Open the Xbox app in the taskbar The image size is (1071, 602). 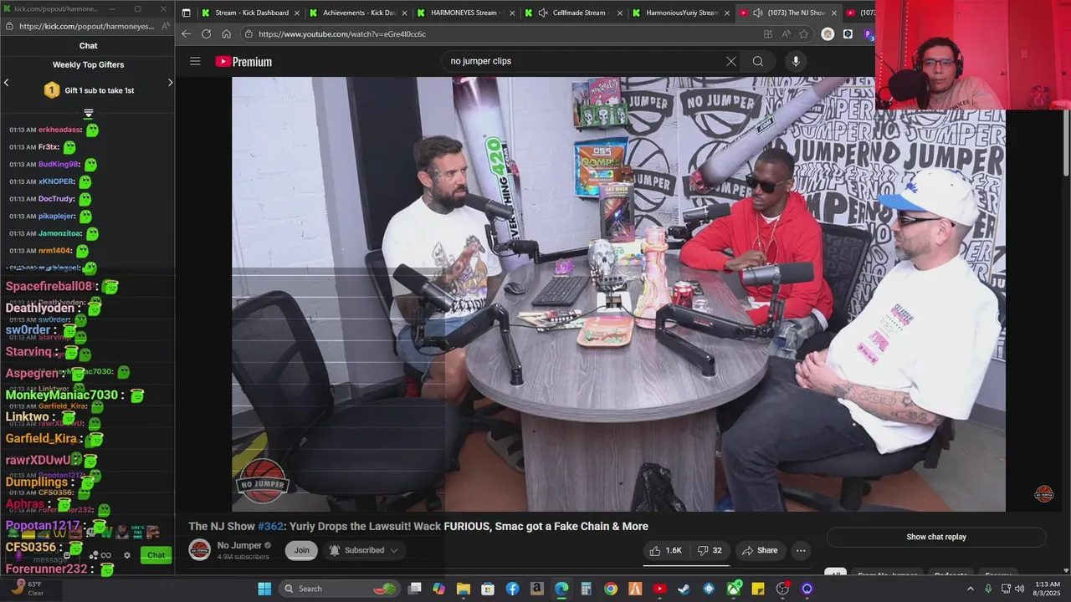733,589
